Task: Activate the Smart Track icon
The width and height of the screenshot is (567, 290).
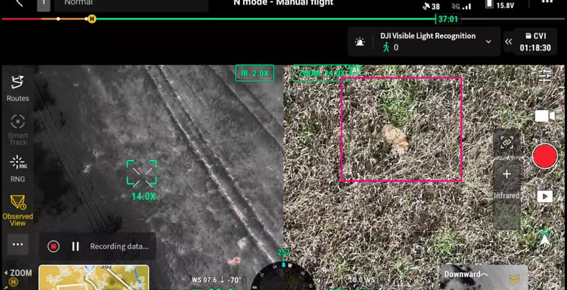Action: pos(18,122)
